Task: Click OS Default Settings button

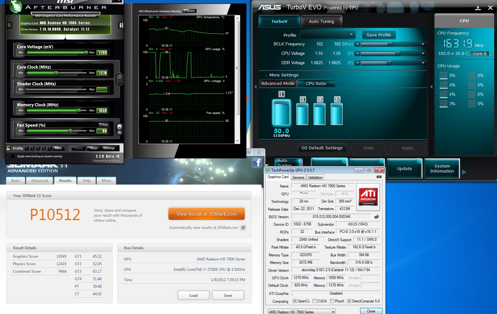Action: pos(322,148)
